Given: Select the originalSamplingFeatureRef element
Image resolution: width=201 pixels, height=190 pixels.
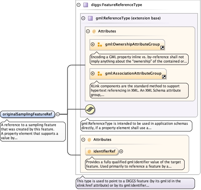Looking at the screenshot, I should pos(27,114).
